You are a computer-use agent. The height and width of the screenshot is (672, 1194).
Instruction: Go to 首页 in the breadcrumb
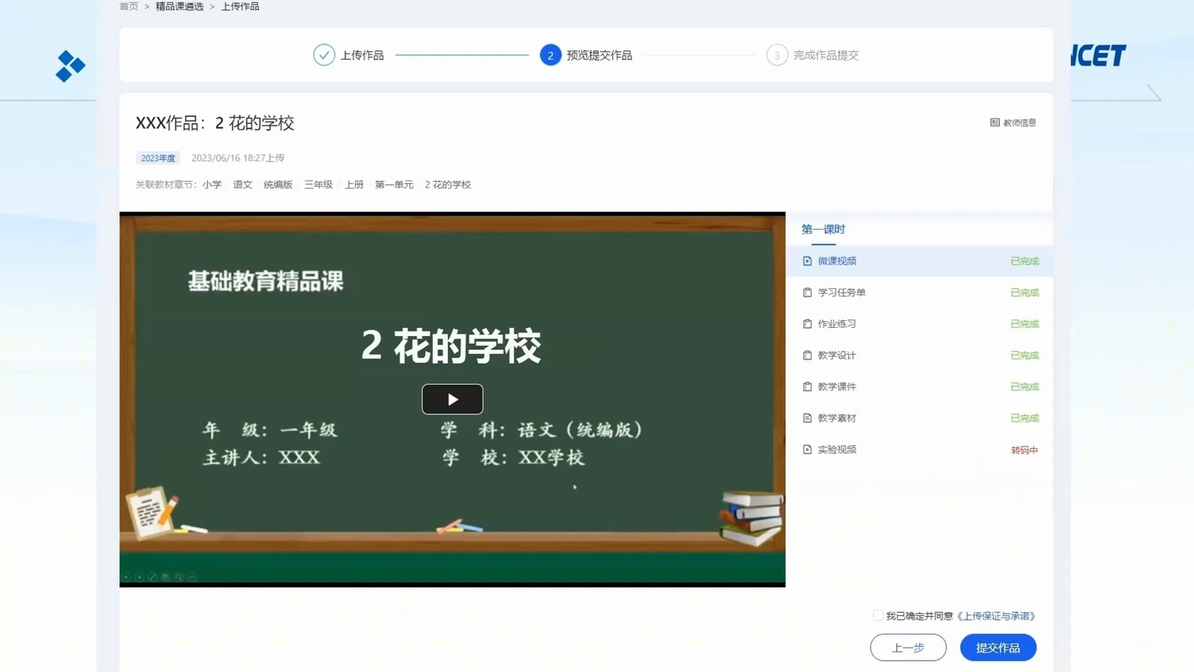tap(129, 6)
